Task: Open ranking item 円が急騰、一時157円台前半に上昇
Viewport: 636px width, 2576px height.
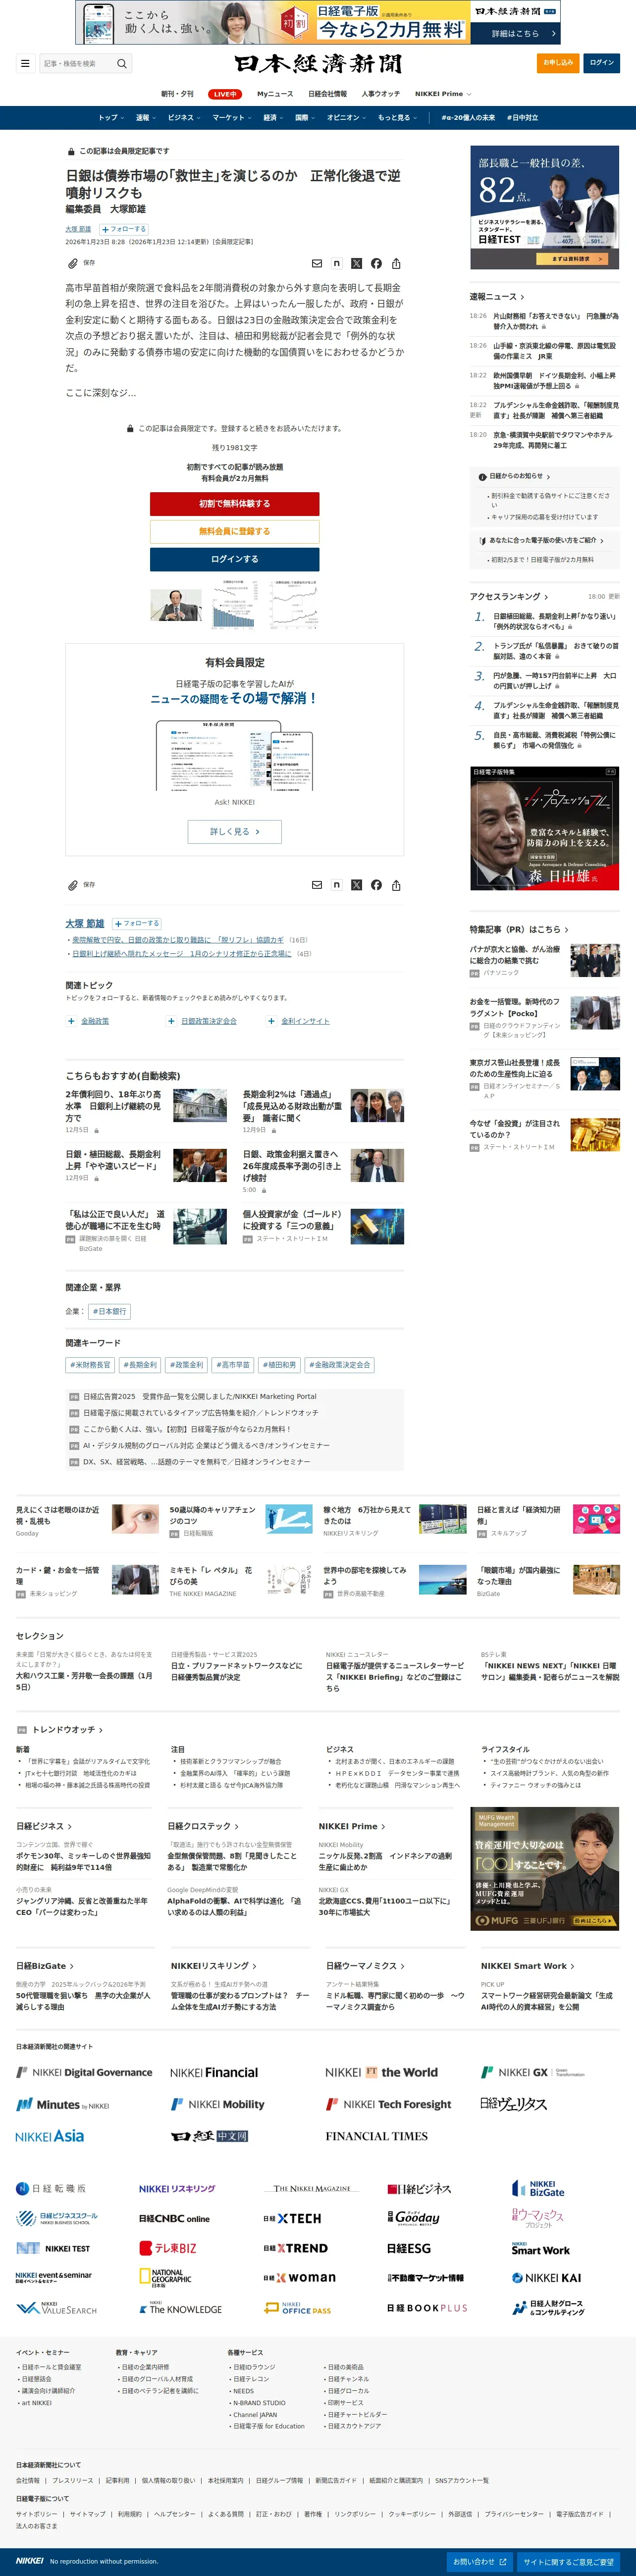Action: 555,681
